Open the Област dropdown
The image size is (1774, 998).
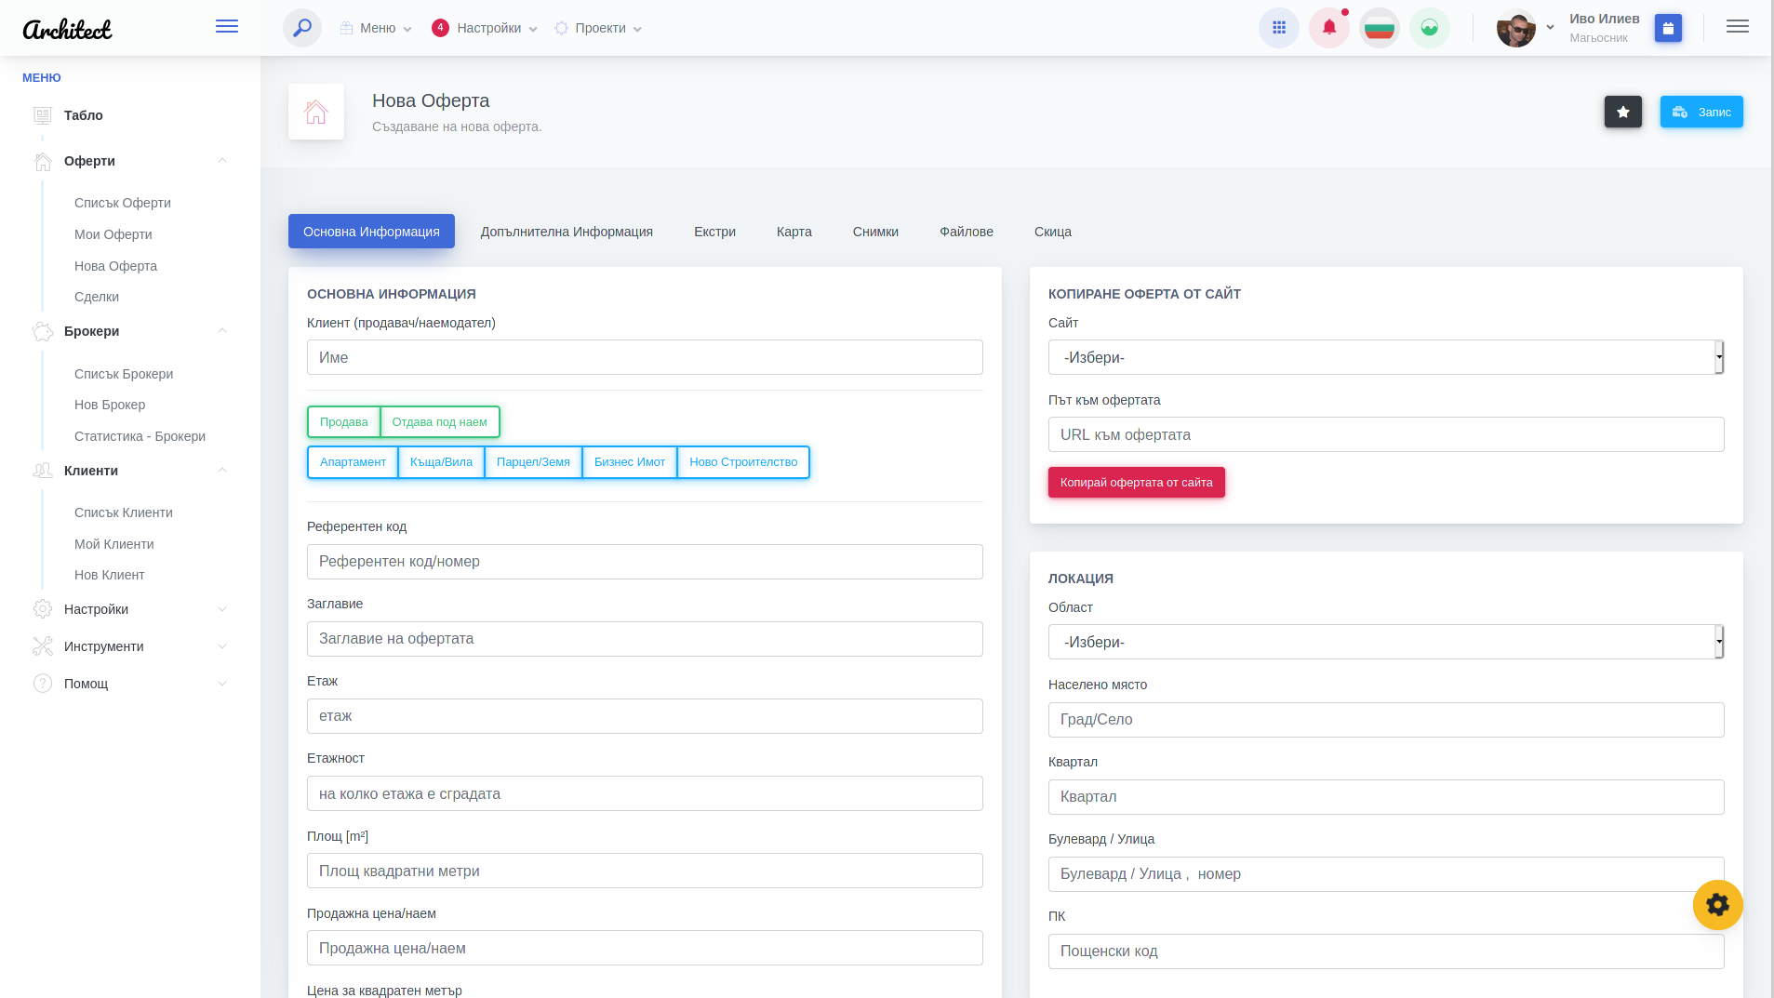coord(1385,642)
